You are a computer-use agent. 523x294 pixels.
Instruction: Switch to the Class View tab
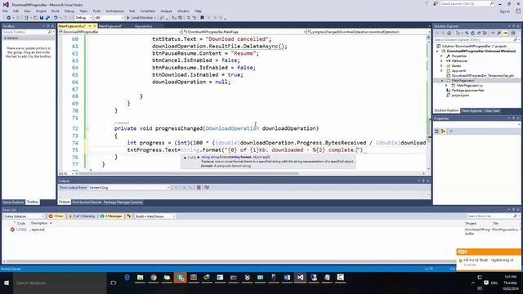pos(492,111)
